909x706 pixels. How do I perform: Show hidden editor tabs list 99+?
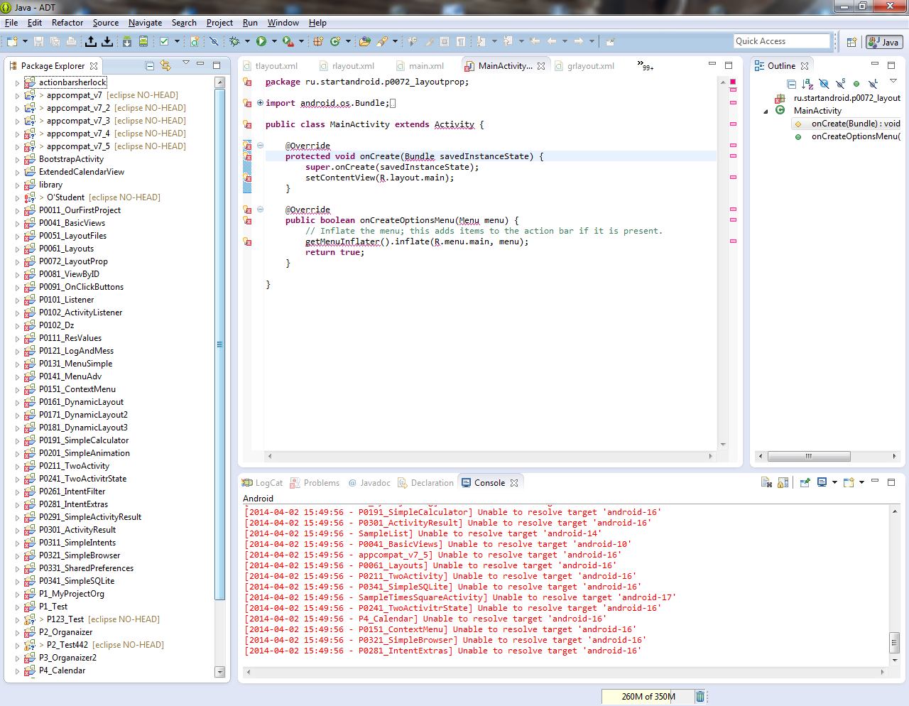click(646, 65)
